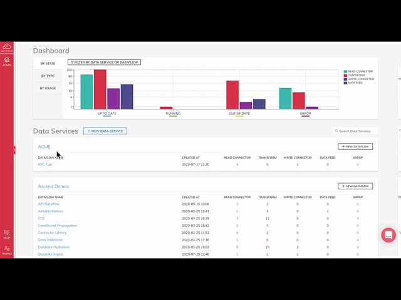Open the Ascend Demos data service link

53,186
